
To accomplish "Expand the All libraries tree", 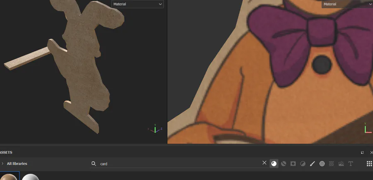I will [2, 163].
